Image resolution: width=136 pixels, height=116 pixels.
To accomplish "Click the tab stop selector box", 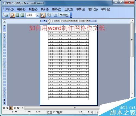I will (4, 21).
